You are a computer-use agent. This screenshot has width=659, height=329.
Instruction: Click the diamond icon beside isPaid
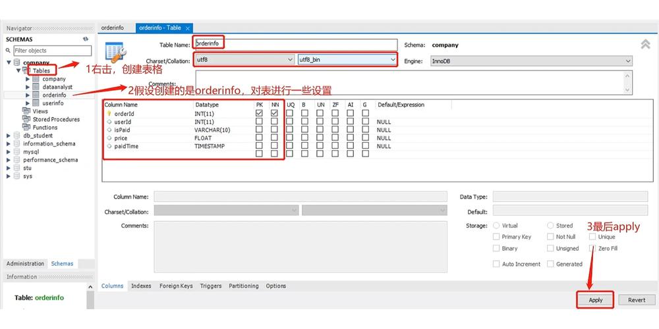click(x=109, y=130)
